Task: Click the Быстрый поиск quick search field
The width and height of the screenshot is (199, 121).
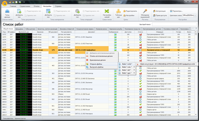Action: click(174, 24)
